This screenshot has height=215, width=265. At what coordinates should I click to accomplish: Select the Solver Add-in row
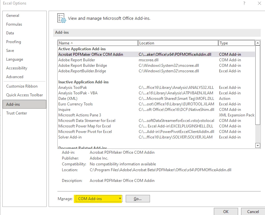pos(156,137)
